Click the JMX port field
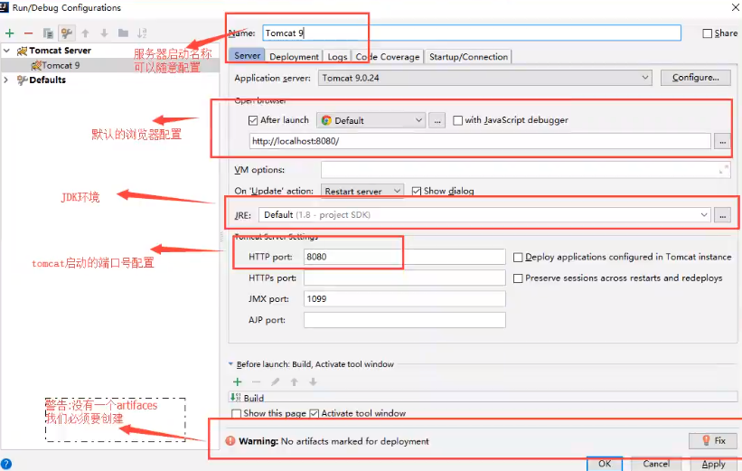742x471 pixels. click(405, 298)
